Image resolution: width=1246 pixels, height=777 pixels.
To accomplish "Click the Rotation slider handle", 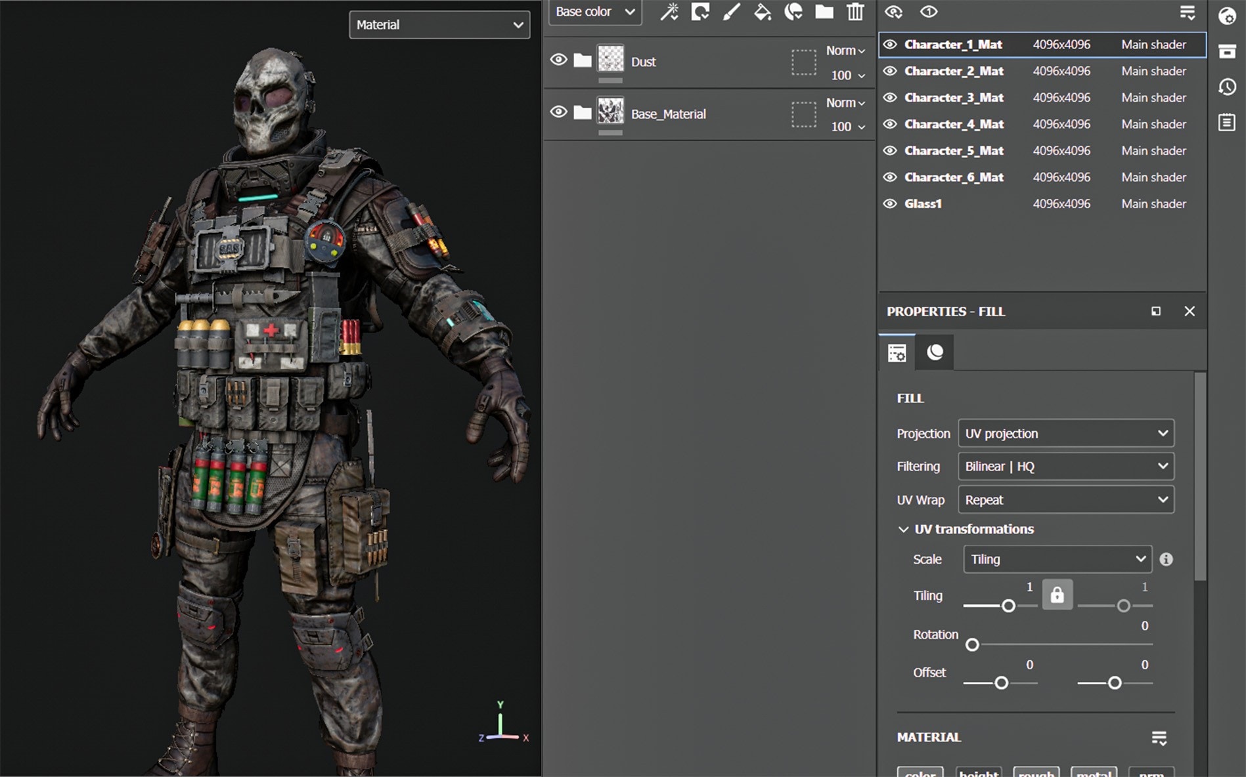I will click(972, 644).
